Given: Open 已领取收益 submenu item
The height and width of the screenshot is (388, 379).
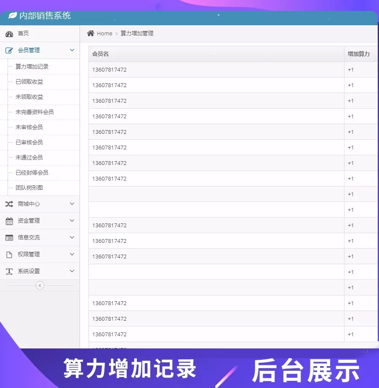Looking at the screenshot, I should pos(29,82).
